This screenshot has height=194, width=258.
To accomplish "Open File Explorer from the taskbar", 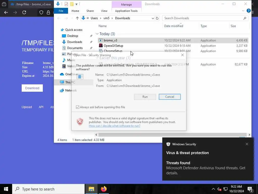I will coord(91,189).
